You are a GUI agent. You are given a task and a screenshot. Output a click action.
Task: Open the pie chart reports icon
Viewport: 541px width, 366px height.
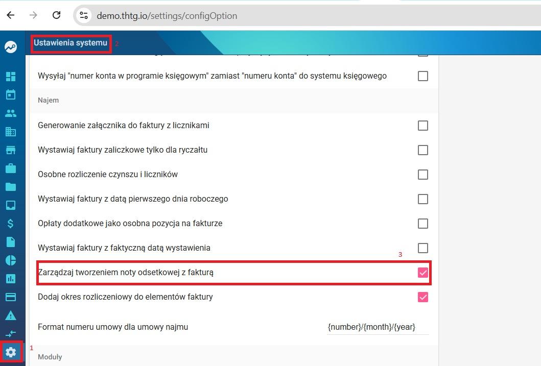click(x=11, y=260)
